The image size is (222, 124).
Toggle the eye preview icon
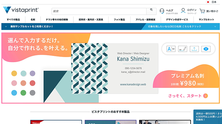206,49
